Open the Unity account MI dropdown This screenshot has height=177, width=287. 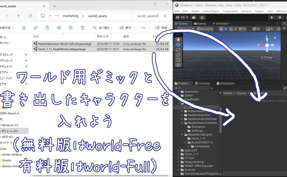[x=182, y=17]
